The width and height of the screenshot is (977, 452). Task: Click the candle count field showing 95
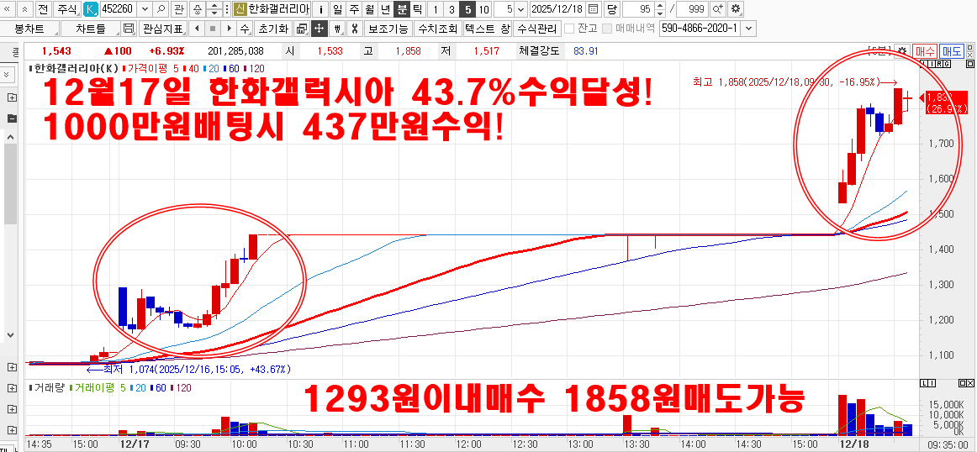[x=643, y=9]
